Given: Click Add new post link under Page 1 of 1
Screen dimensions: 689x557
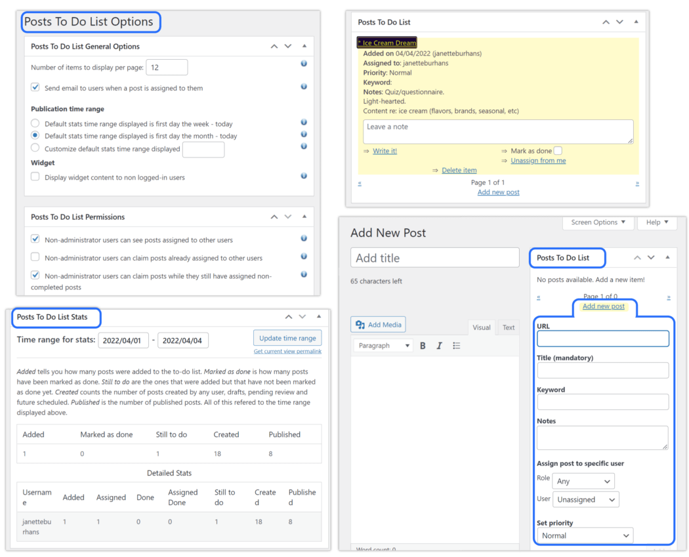Looking at the screenshot, I should point(498,192).
